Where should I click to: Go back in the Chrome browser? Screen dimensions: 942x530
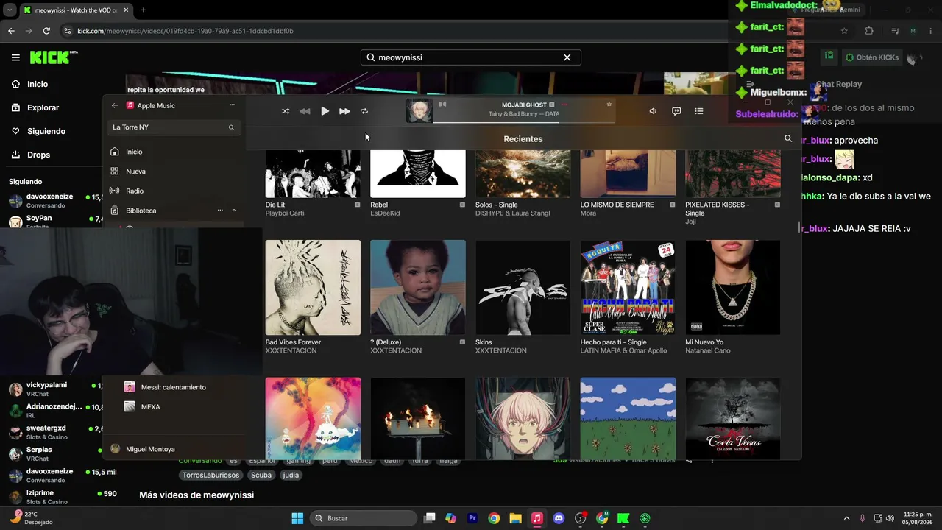click(11, 31)
